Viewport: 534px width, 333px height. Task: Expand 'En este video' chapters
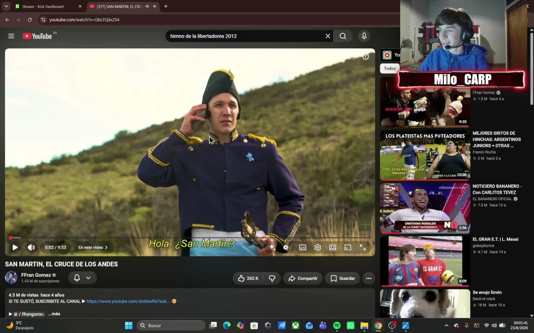pos(93,247)
